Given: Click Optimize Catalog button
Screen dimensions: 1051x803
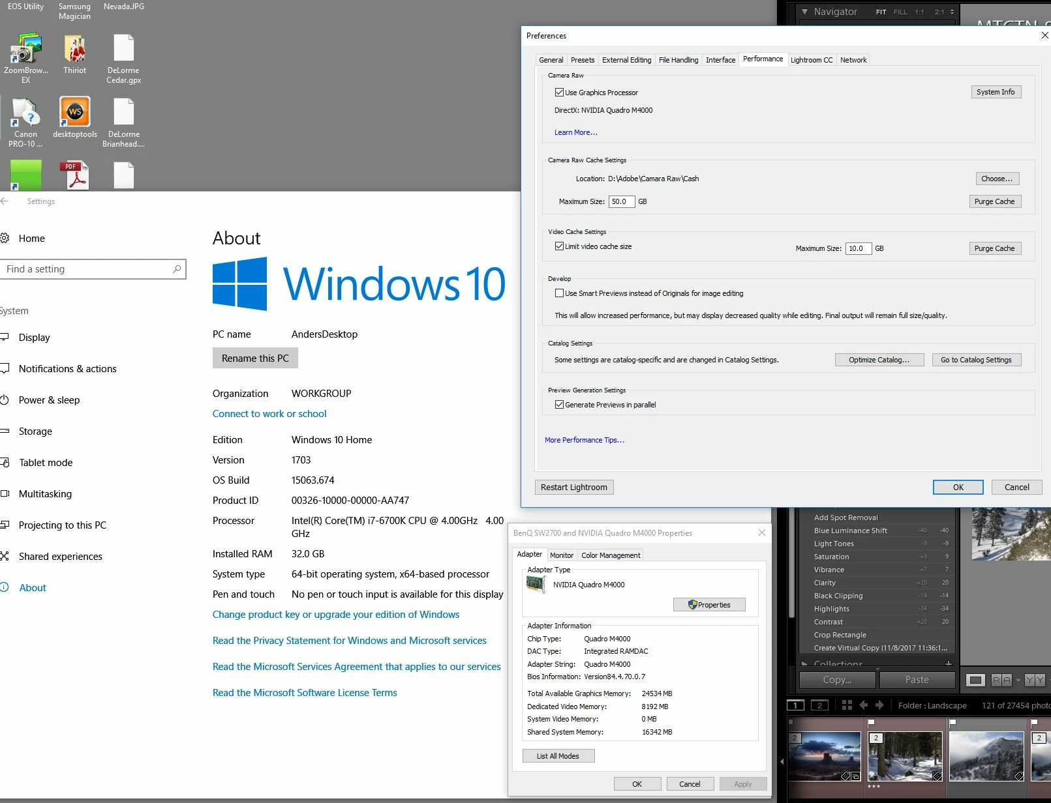Looking at the screenshot, I should click(x=879, y=360).
